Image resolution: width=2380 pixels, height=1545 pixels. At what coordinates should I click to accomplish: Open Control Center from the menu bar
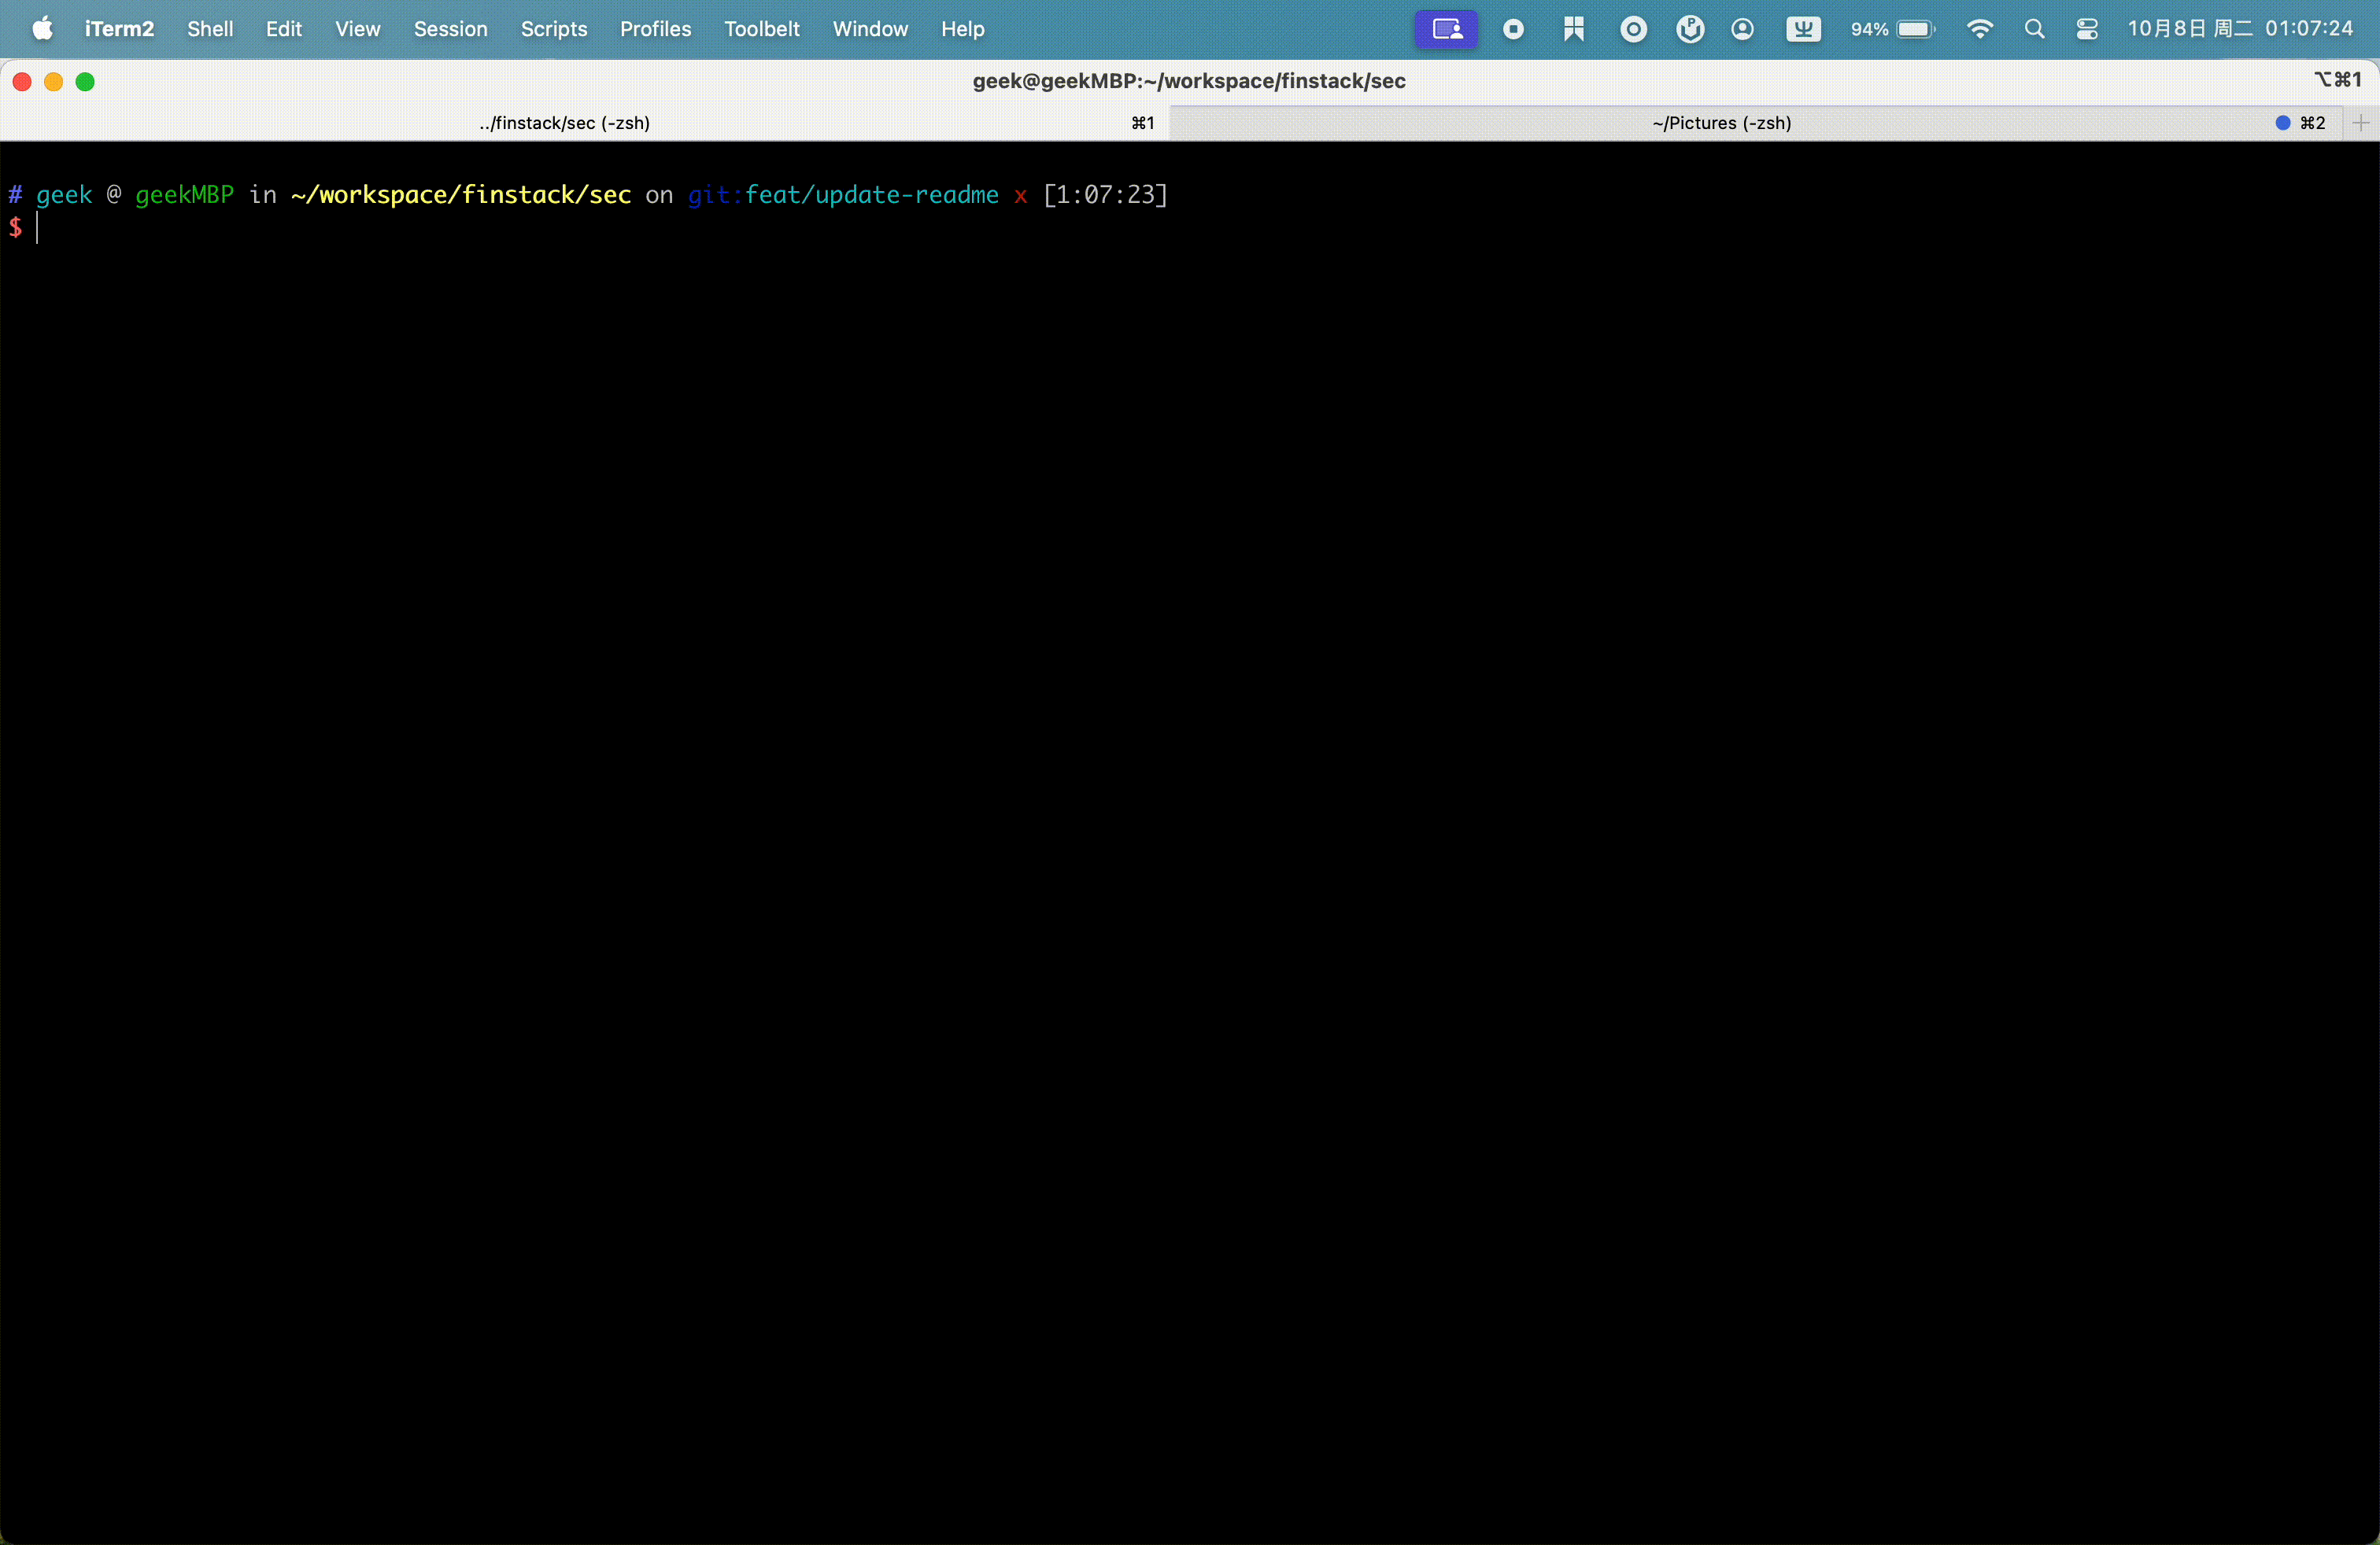pyautogui.click(x=2086, y=29)
